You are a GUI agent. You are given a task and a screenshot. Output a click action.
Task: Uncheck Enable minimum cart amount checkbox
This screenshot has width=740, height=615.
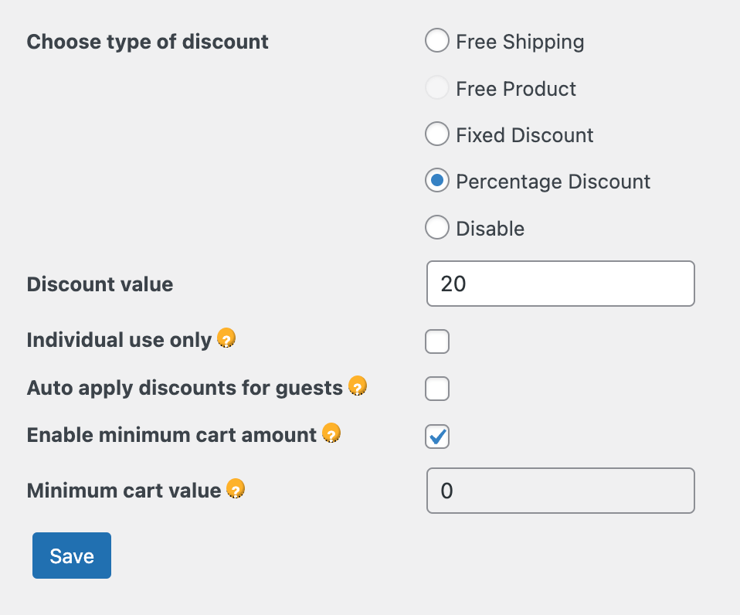(x=437, y=436)
